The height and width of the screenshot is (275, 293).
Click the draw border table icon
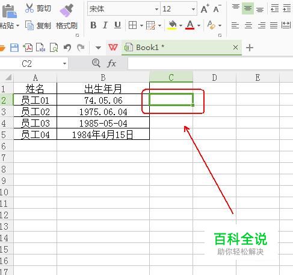(x=150, y=25)
